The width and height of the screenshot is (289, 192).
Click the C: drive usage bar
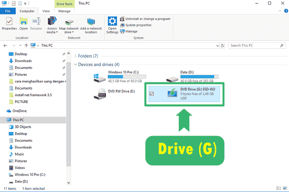coord(127,77)
